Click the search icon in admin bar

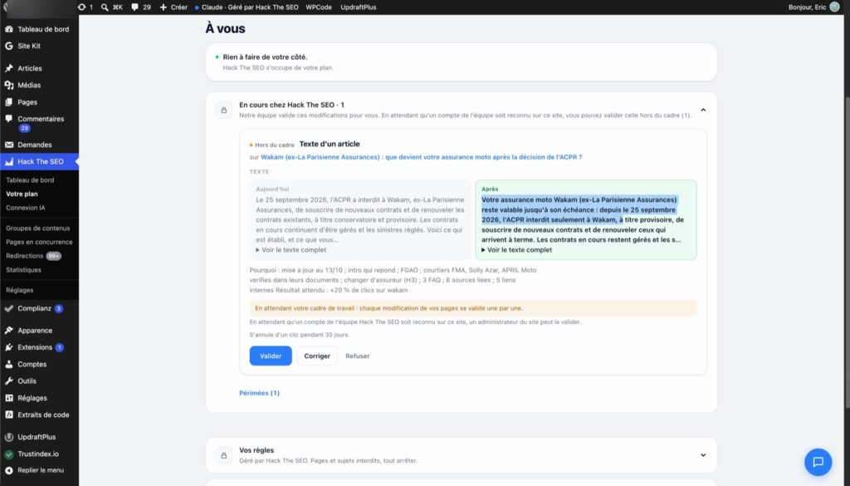click(x=105, y=7)
